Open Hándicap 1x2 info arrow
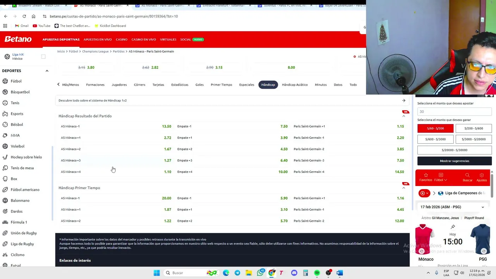496x279 pixels. (403, 100)
